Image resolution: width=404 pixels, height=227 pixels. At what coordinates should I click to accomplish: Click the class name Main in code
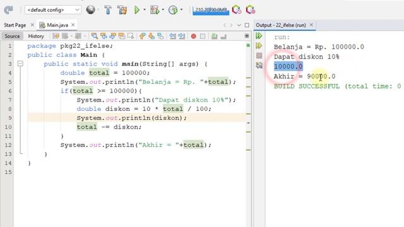coord(88,55)
